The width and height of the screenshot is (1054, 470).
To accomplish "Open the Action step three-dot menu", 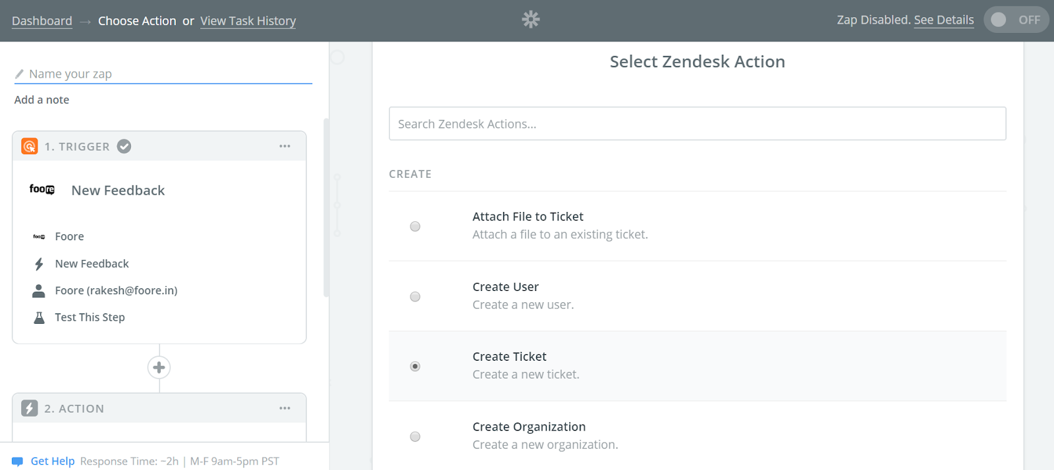I will [285, 408].
